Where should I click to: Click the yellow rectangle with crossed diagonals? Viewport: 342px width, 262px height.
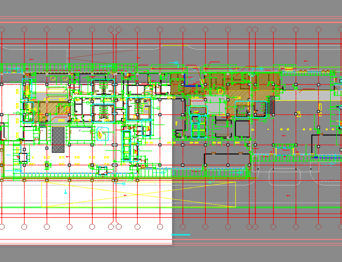(x=138, y=194)
